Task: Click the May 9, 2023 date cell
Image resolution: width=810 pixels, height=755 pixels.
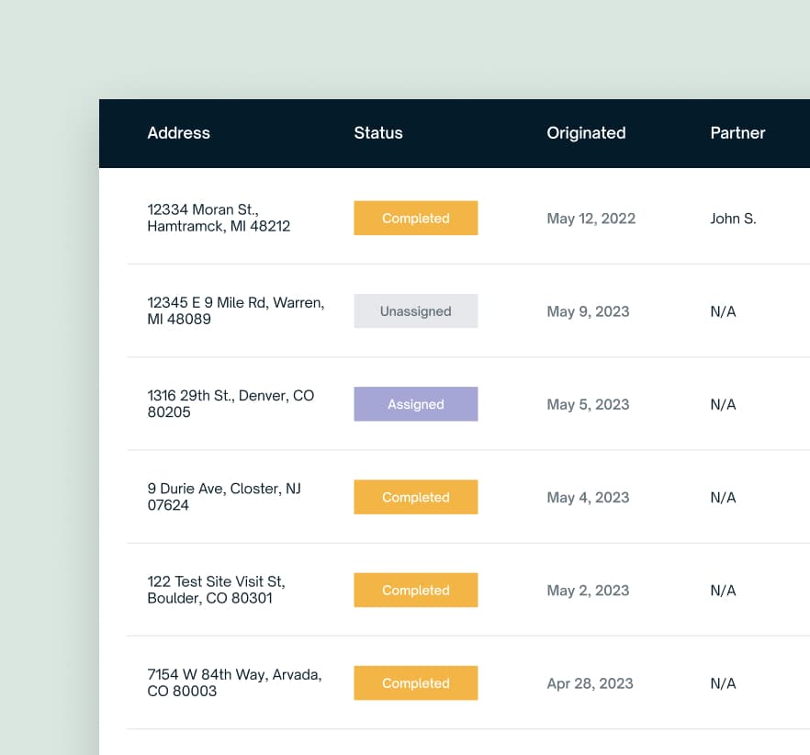Action: [588, 311]
